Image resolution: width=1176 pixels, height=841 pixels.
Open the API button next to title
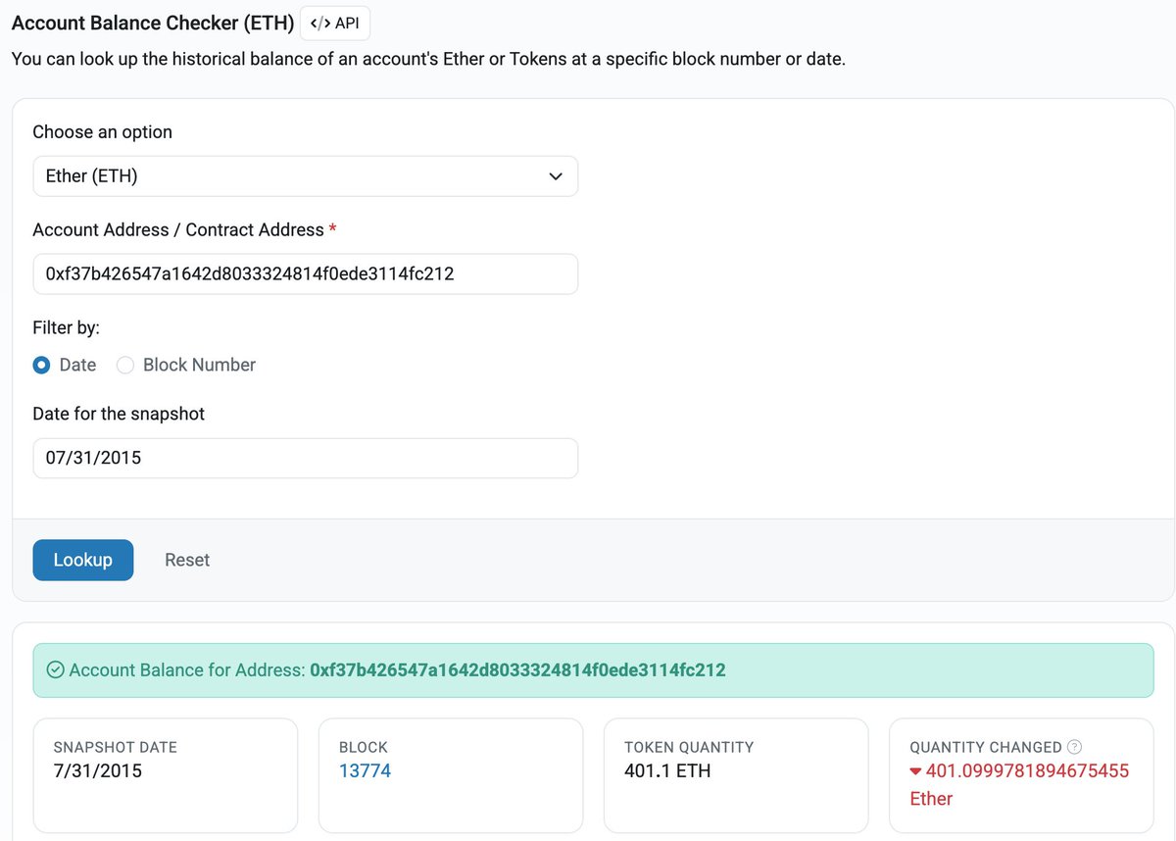tap(335, 23)
